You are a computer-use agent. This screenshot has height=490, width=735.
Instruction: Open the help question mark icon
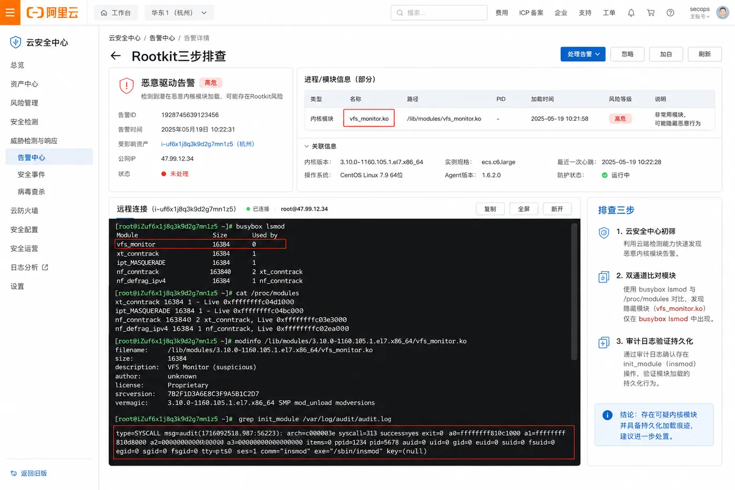[670, 13]
